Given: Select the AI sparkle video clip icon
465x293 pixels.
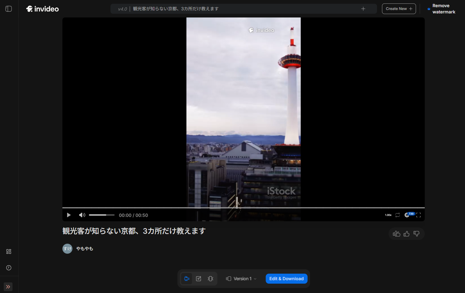Looking at the screenshot, I should tap(198, 279).
